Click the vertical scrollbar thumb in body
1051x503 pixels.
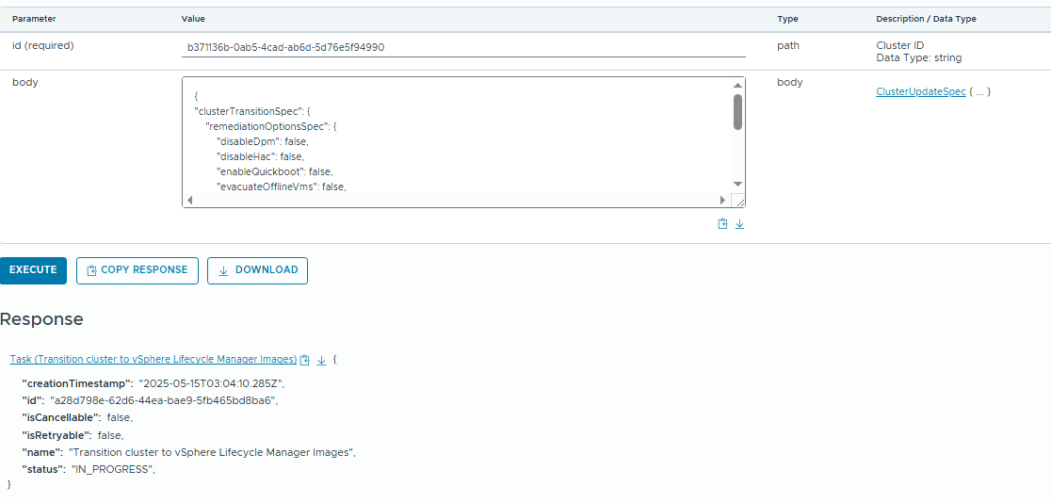click(x=737, y=112)
